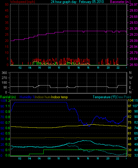Click the 24 hour graph day title
138x168 pixels.
[77, 2]
